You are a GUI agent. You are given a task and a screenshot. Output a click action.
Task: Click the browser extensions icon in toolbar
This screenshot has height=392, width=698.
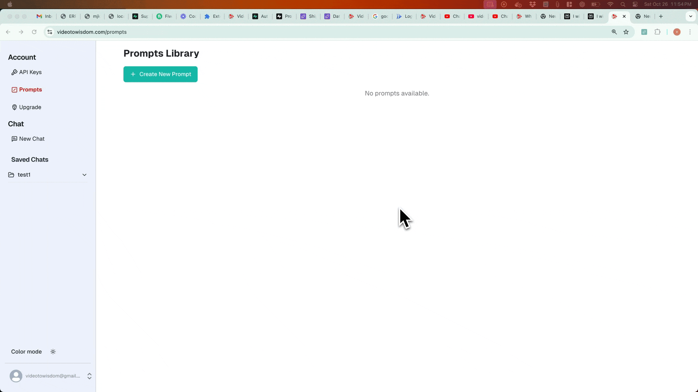(657, 32)
